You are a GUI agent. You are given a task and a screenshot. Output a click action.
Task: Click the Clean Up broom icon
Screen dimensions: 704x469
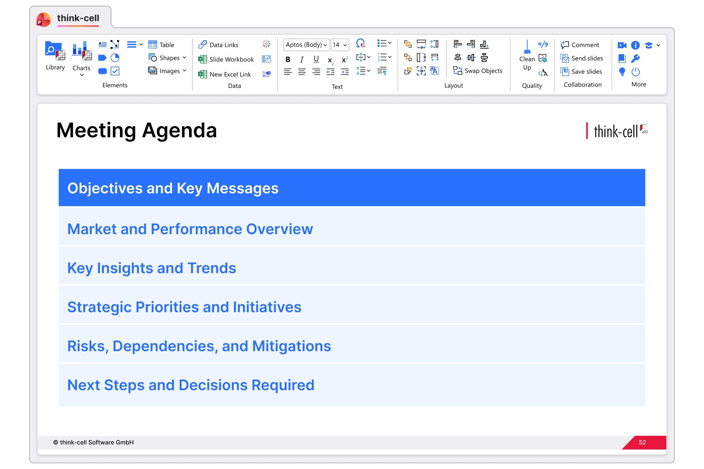coord(527,48)
